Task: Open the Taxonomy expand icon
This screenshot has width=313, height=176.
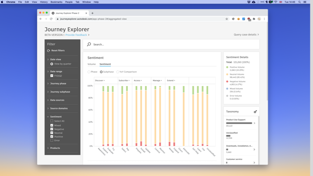Action: click(255, 112)
